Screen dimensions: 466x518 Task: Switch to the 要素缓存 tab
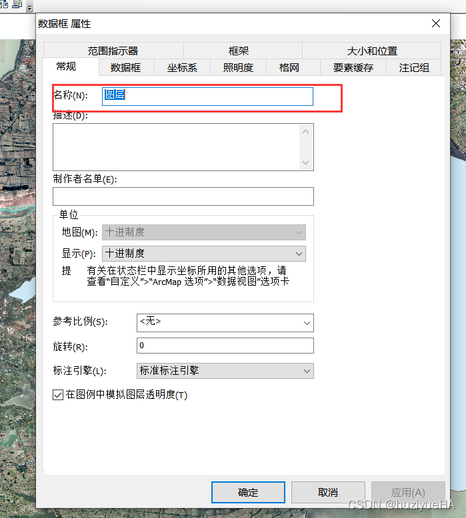pos(353,67)
